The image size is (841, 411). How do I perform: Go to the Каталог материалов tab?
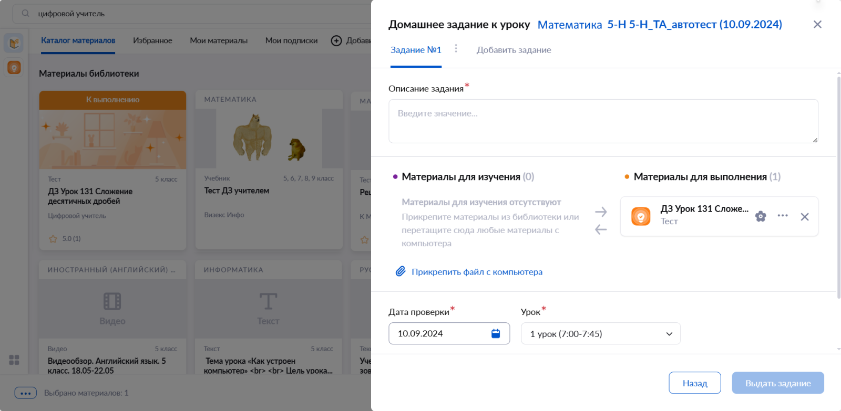click(78, 40)
